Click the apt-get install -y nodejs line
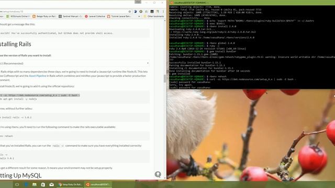 (x=19, y=99)
